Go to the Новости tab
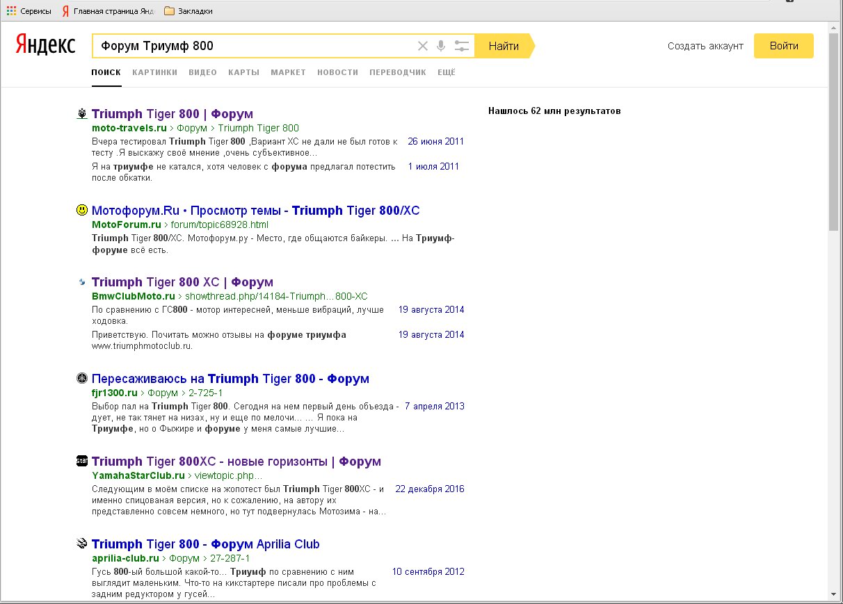The height and width of the screenshot is (604, 843). (337, 72)
